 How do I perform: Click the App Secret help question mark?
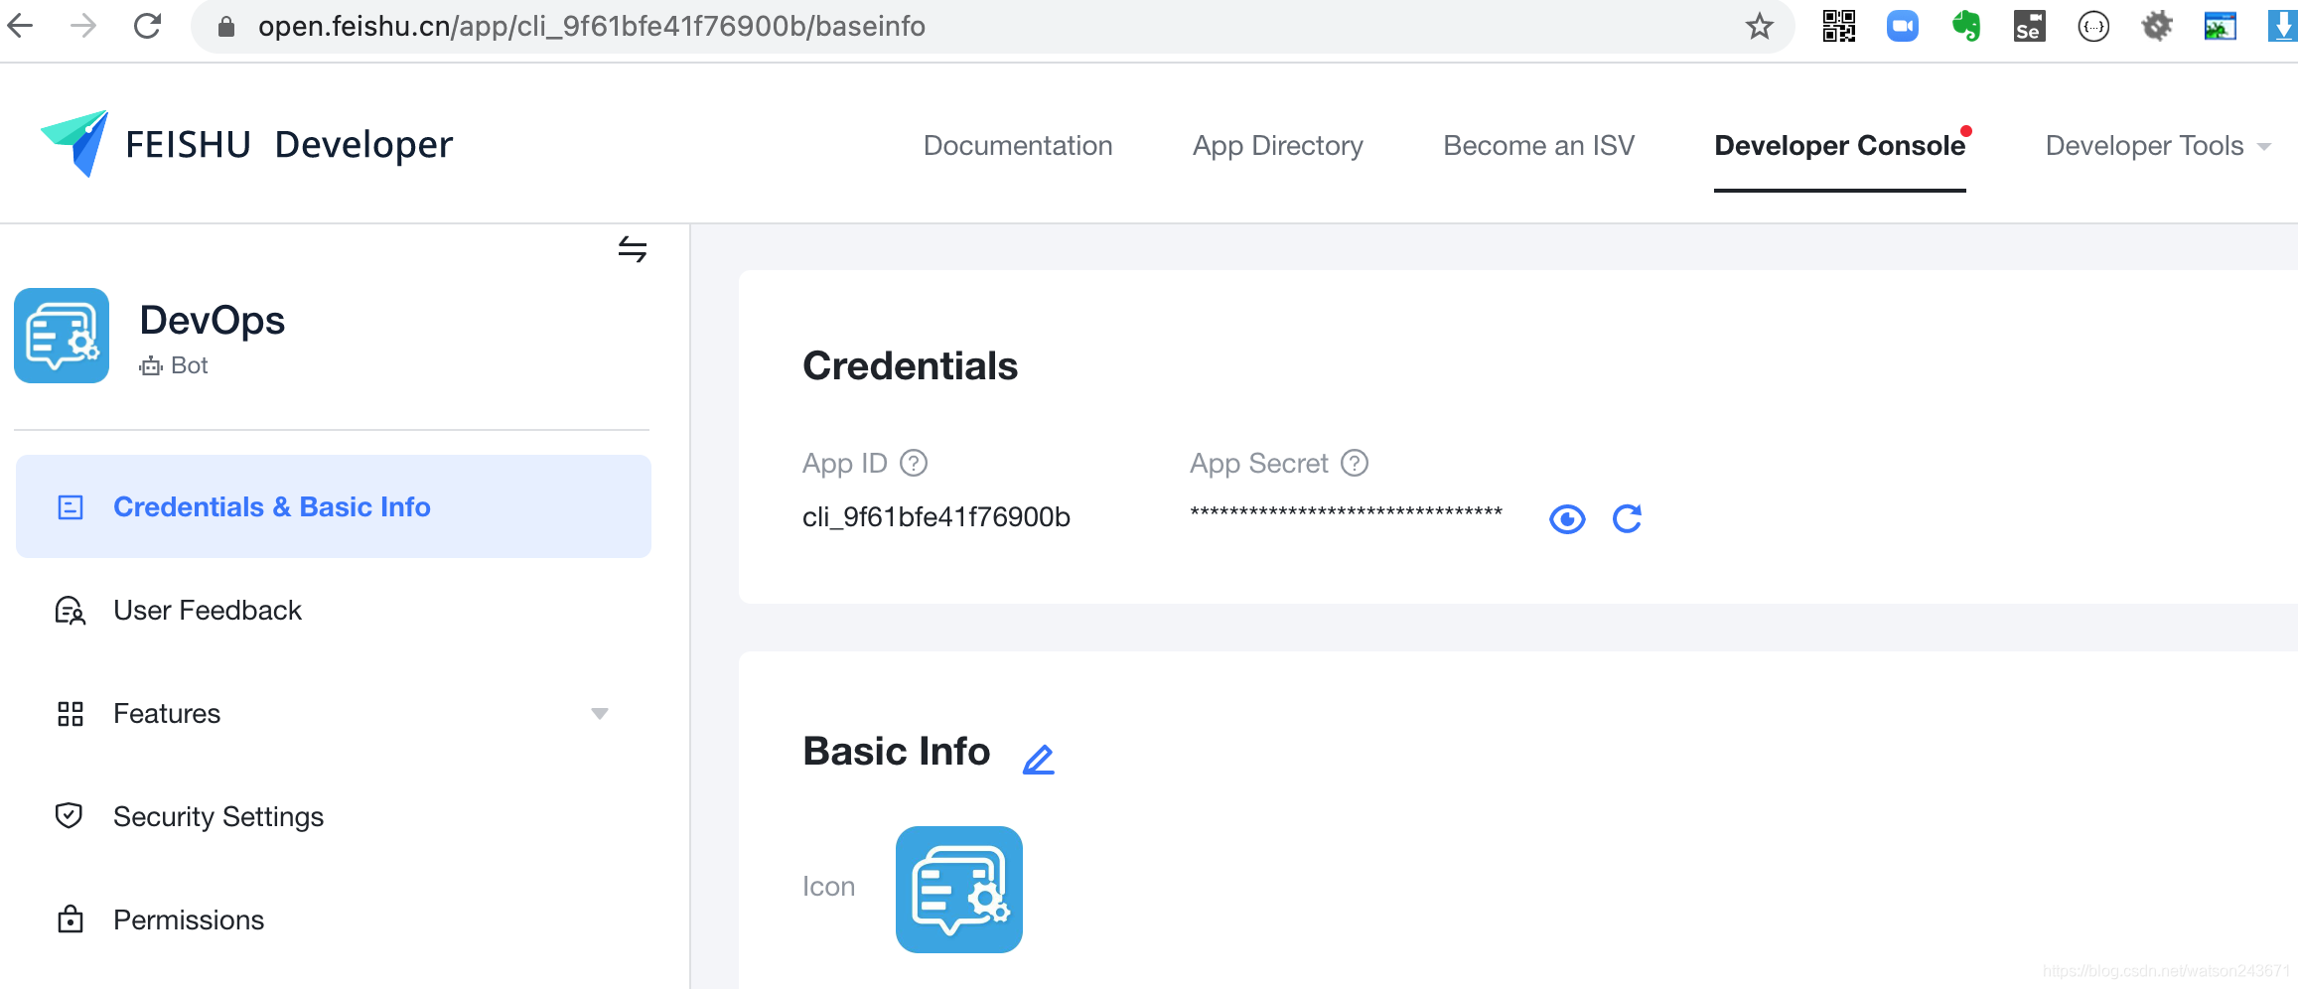pos(1355,463)
